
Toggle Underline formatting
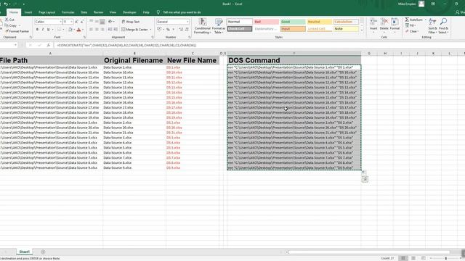(x=49, y=30)
